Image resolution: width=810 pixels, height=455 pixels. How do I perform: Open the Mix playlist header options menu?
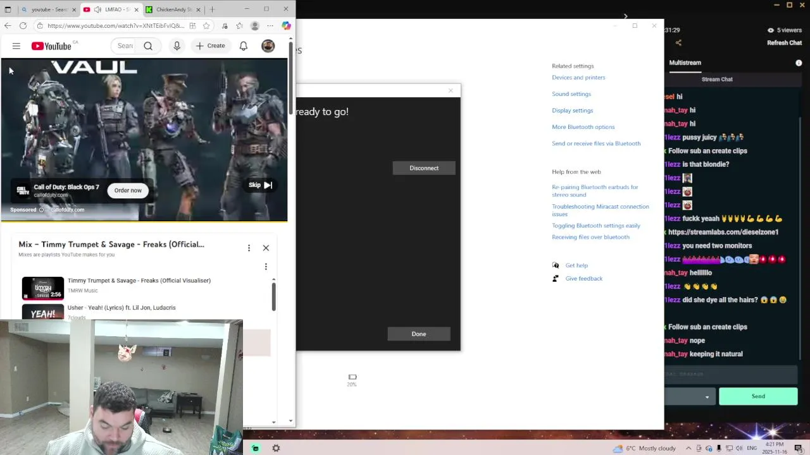tap(249, 248)
